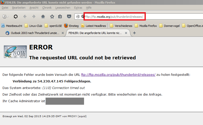Open the Latest Headlines feed bookmark

93,26
